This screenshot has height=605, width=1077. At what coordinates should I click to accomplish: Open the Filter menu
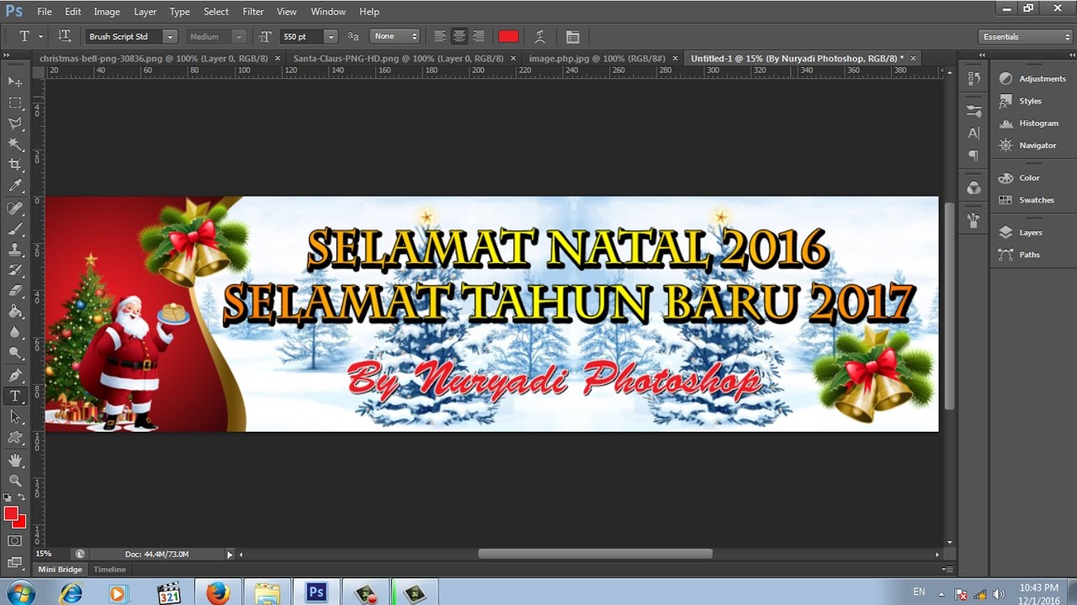[x=253, y=12]
